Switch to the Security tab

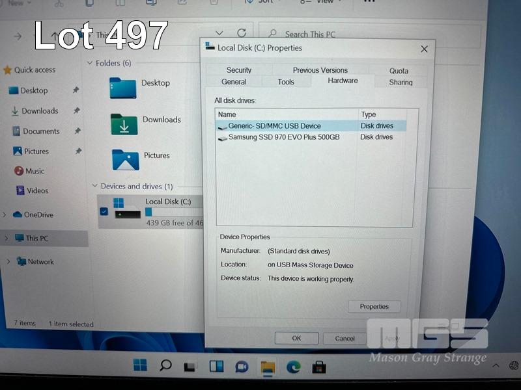pyautogui.click(x=239, y=70)
